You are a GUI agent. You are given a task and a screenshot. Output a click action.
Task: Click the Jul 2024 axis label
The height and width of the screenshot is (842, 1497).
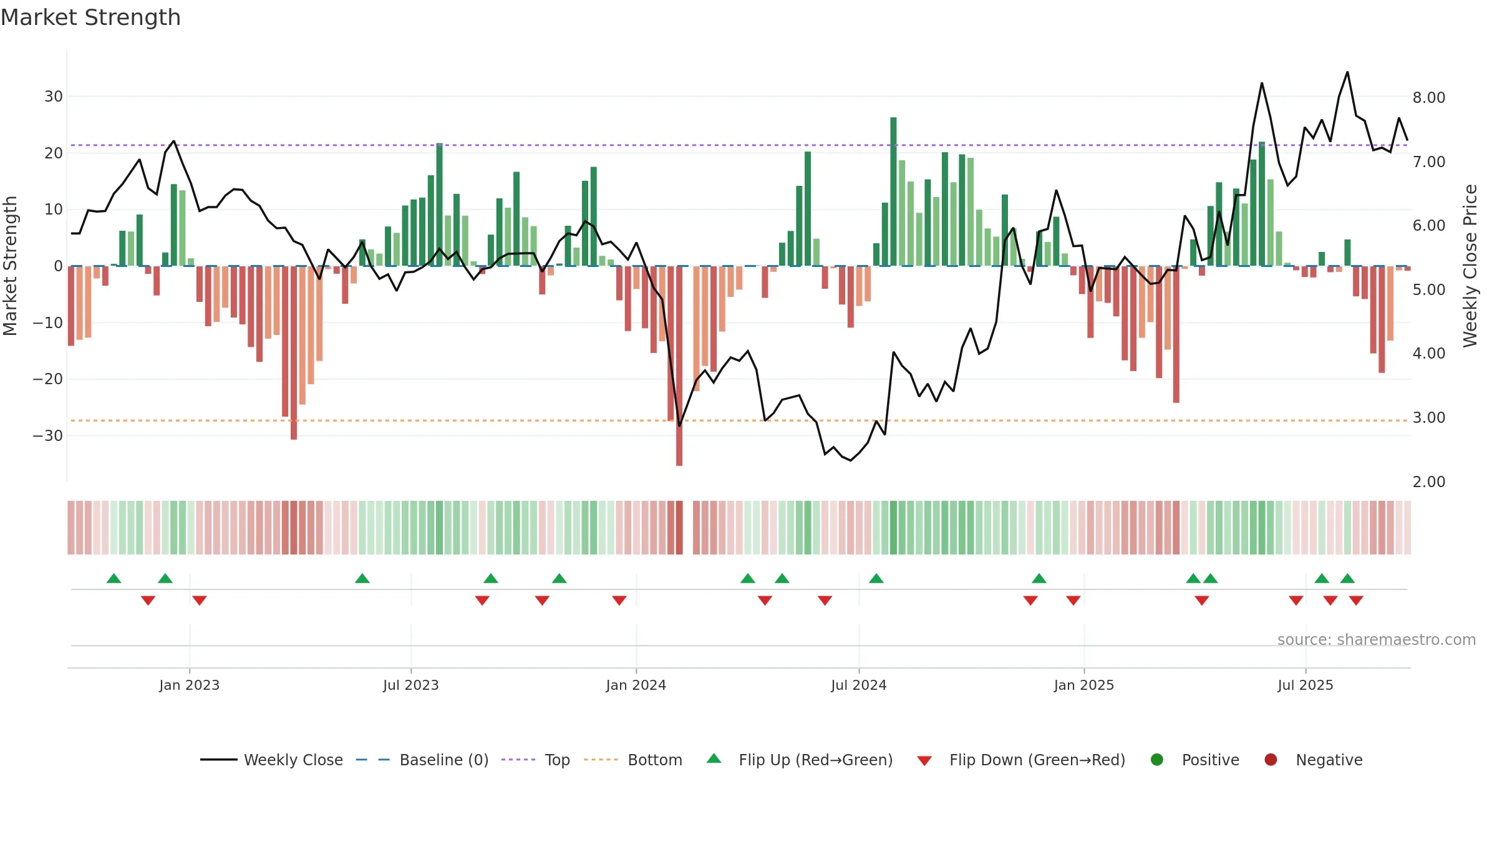tap(859, 685)
